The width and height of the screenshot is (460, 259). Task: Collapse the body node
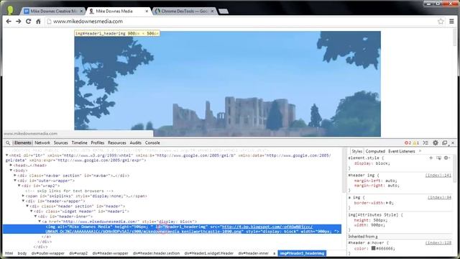[x=11, y=171]
